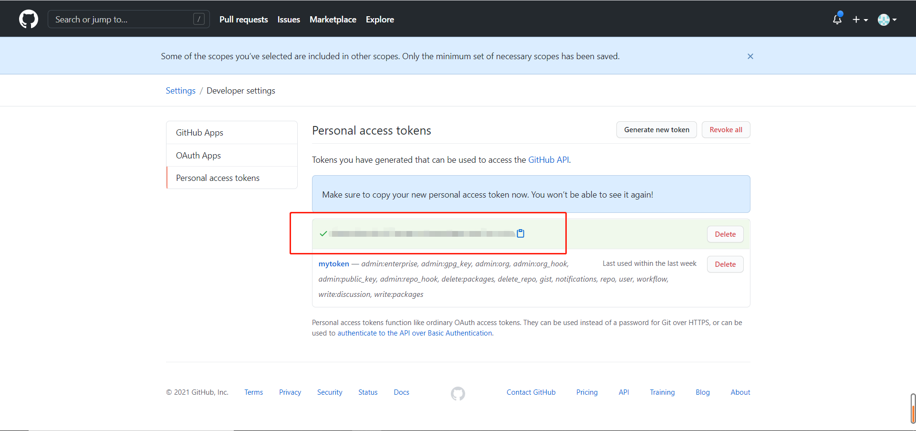Open Blog in footer
916x431 pixels.
[x=703, y=392]
